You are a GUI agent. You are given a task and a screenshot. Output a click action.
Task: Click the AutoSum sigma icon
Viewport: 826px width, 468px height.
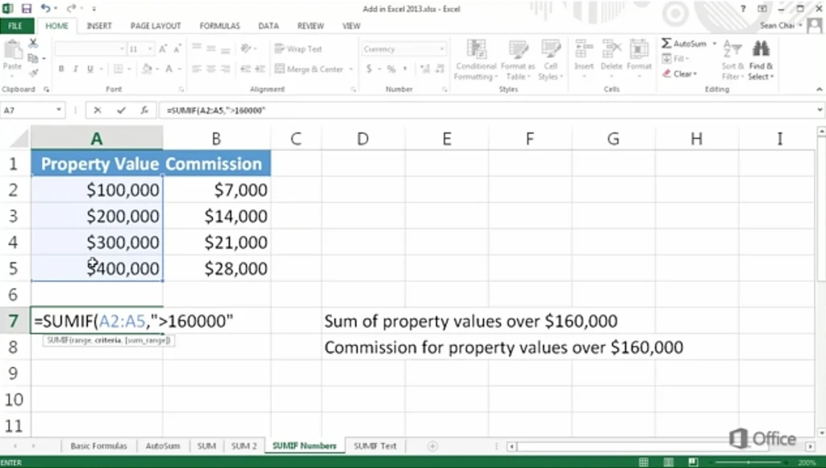[666, 43]
